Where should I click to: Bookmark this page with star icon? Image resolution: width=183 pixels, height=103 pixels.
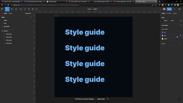click(156, 5)
